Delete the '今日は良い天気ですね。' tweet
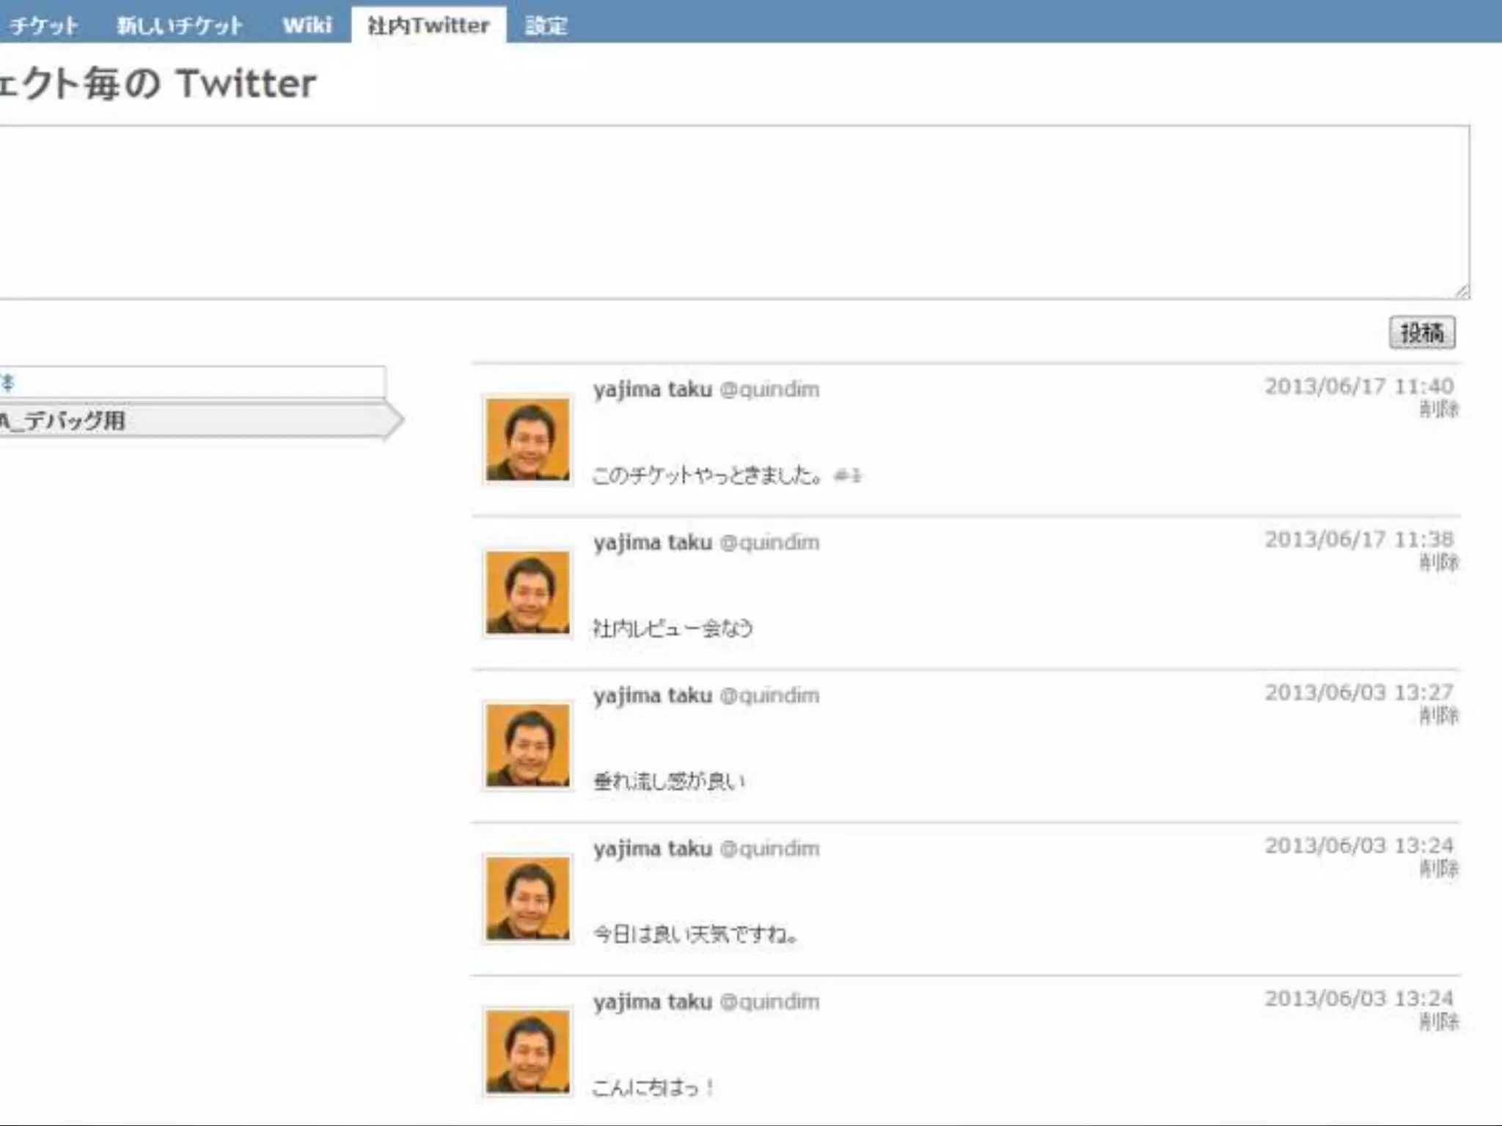Viewport: 1502px width, 1126px height. click(1439, 869)
